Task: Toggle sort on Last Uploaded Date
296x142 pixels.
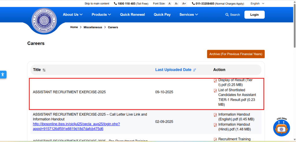Action: pos(195,70)
